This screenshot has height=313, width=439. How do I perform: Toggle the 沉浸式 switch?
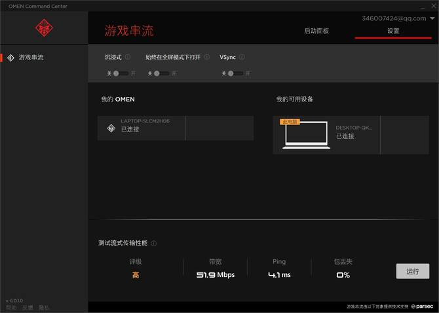point(121,73)
